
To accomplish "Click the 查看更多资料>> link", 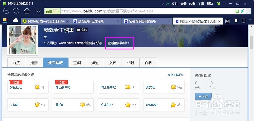I will pyautogui.click(x=119, y=43).
